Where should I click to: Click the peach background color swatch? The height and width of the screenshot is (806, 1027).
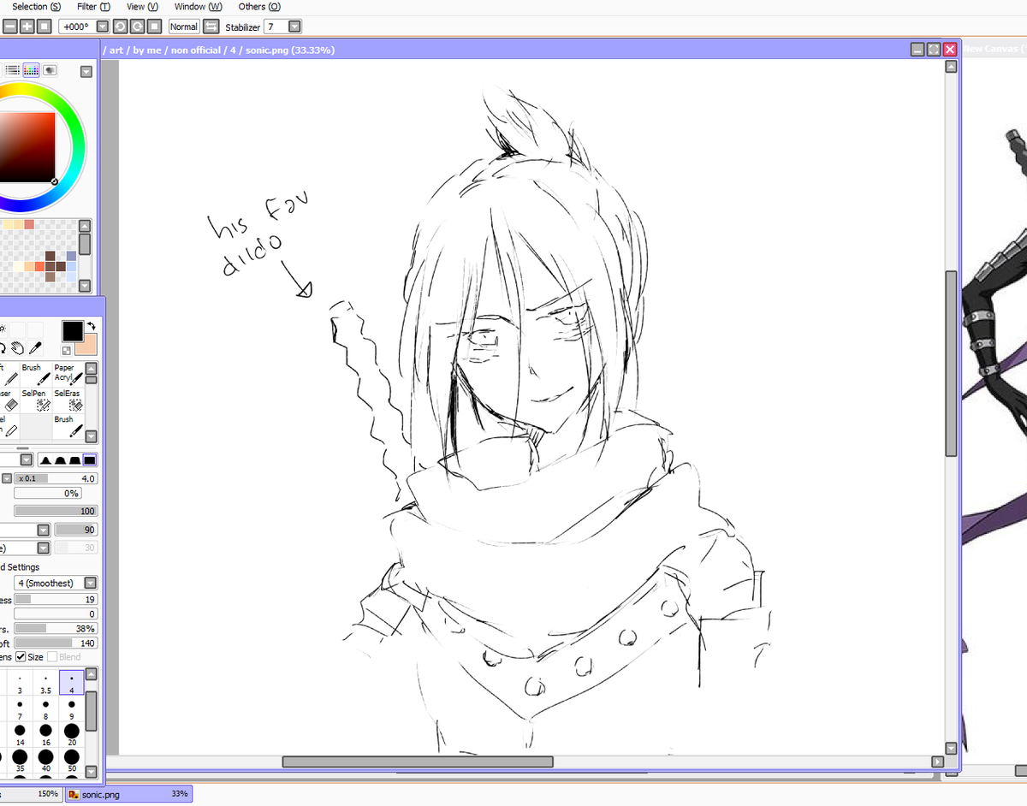[x=86, y=345]
